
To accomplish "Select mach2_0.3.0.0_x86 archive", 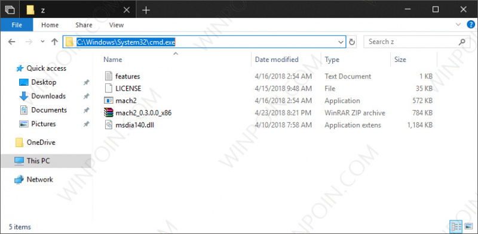I will tap(143, 113).
